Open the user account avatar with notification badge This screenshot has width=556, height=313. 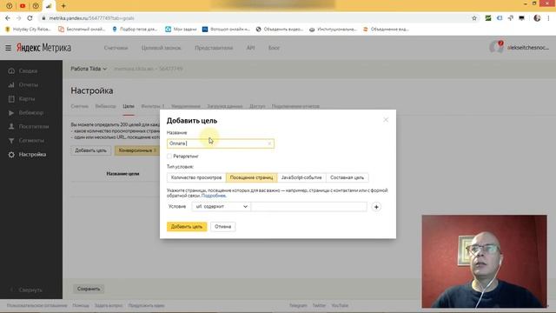(496, 47)
